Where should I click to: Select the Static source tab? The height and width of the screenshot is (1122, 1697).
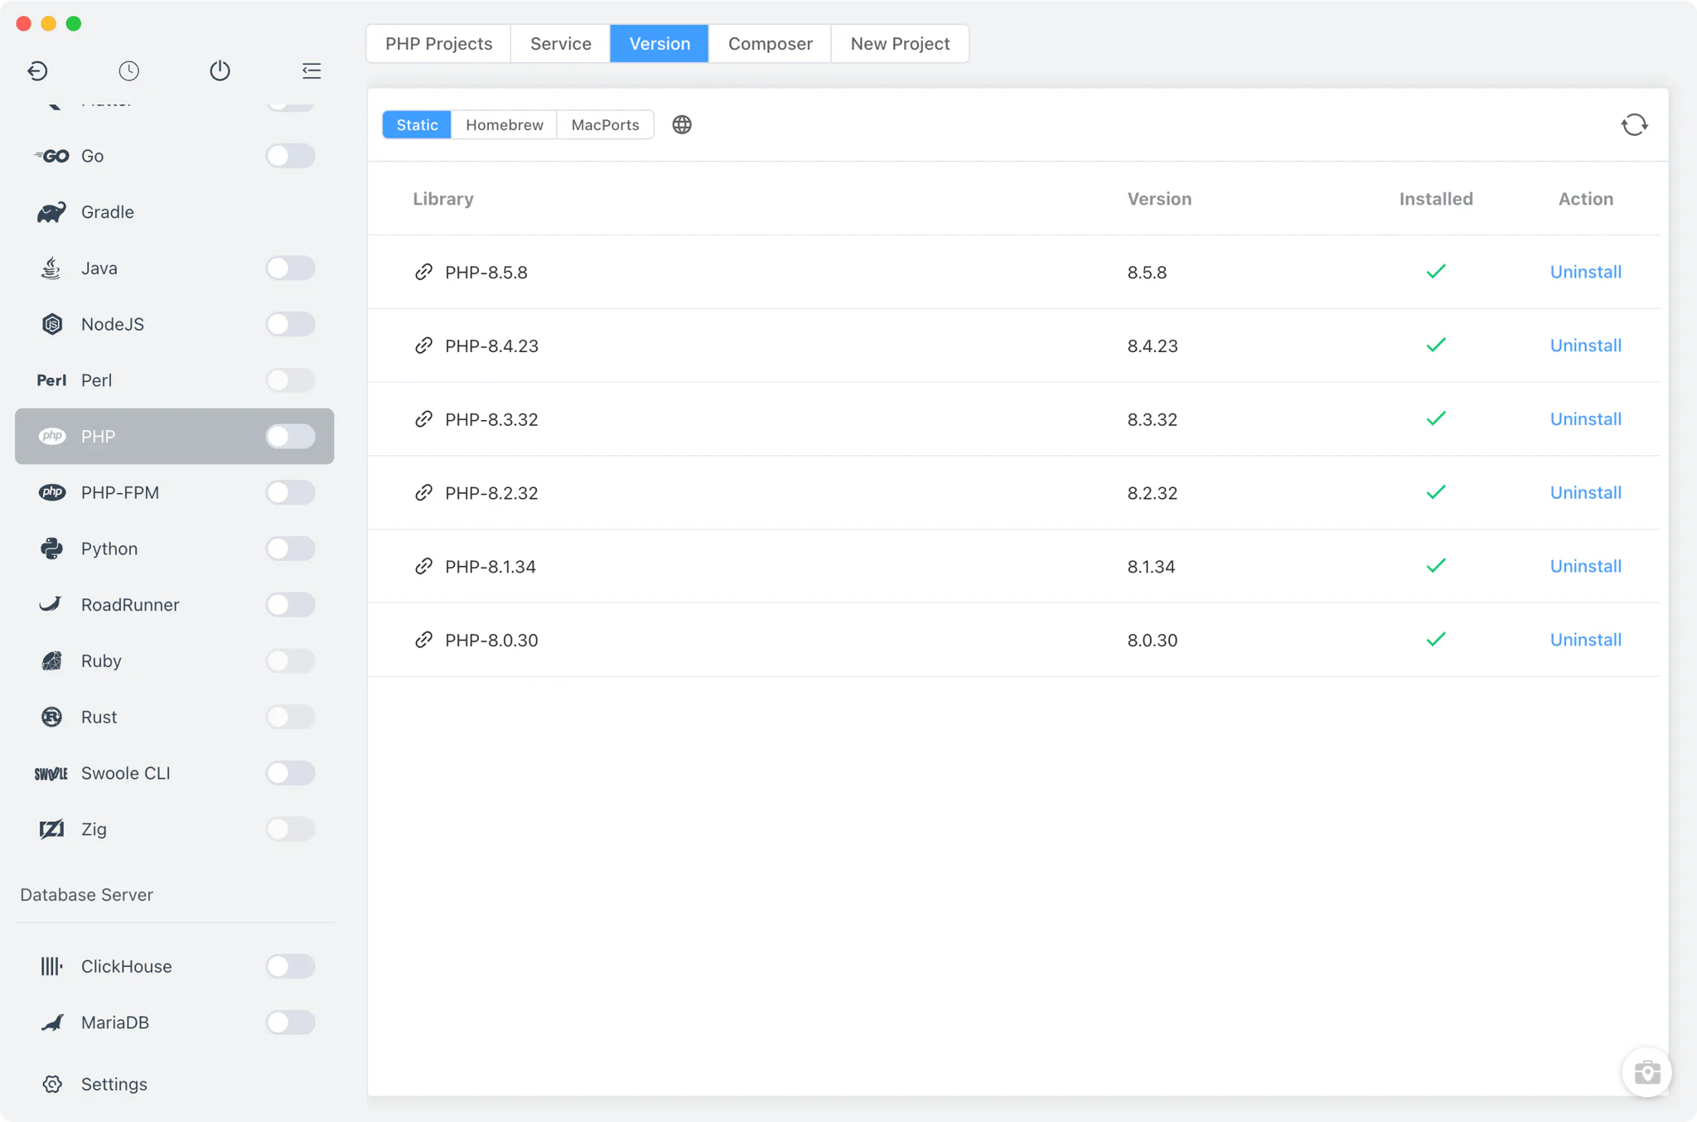[x=417, y=124]
